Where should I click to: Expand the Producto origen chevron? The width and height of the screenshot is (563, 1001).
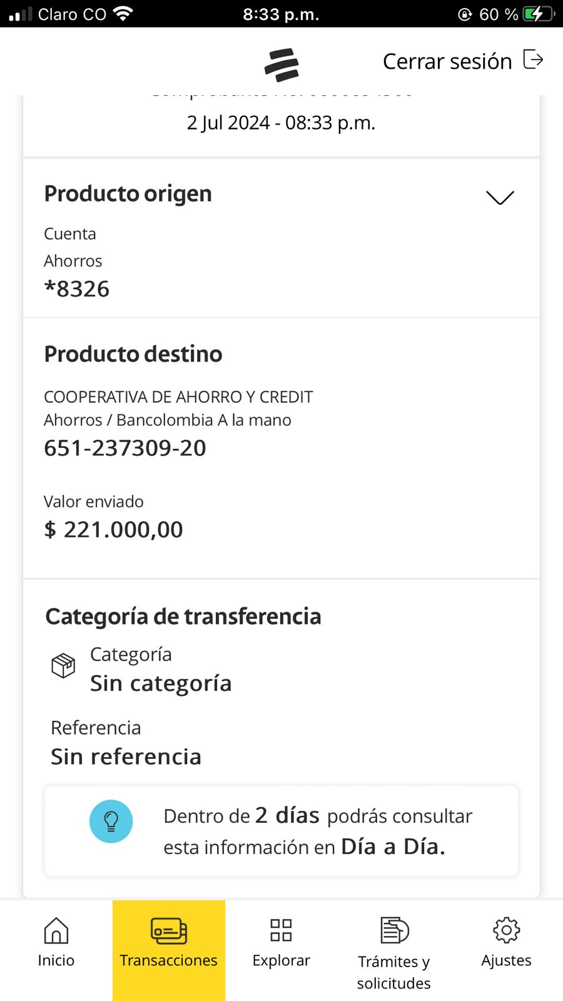[x=500, y=198]
